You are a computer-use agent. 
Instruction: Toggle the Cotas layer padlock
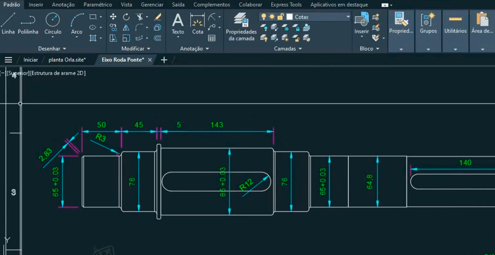[x=280, y=17]
